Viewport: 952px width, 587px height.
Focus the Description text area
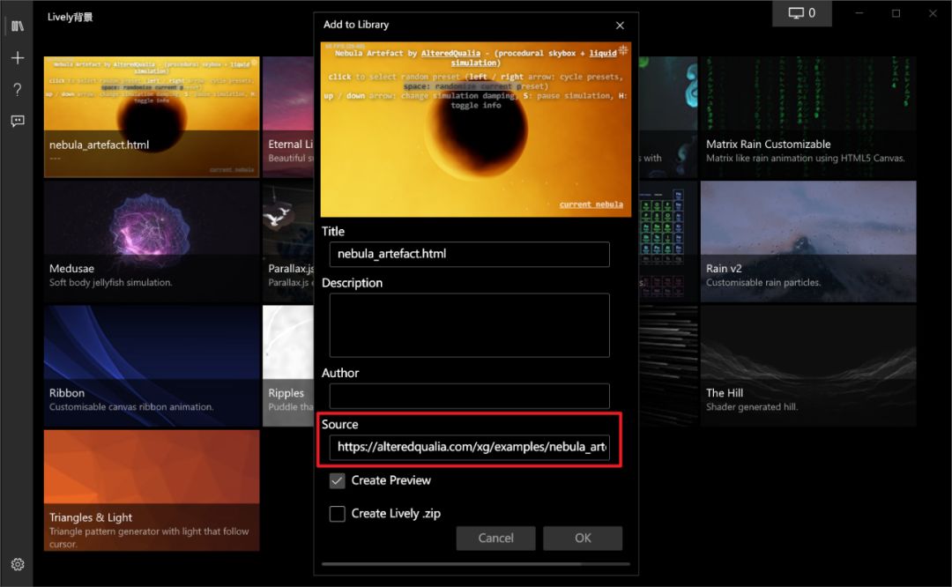pos(469,325)
